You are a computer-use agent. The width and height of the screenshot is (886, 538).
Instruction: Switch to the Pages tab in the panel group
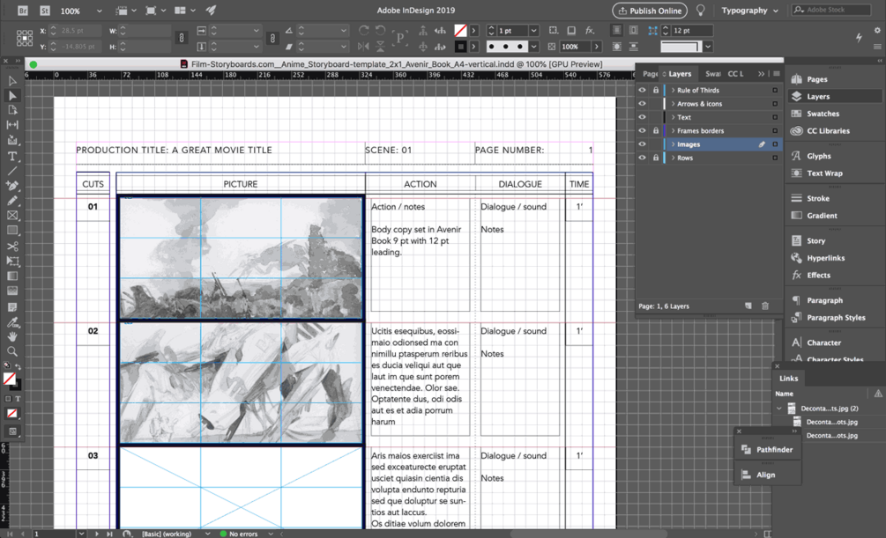click(x=650, y=74)
